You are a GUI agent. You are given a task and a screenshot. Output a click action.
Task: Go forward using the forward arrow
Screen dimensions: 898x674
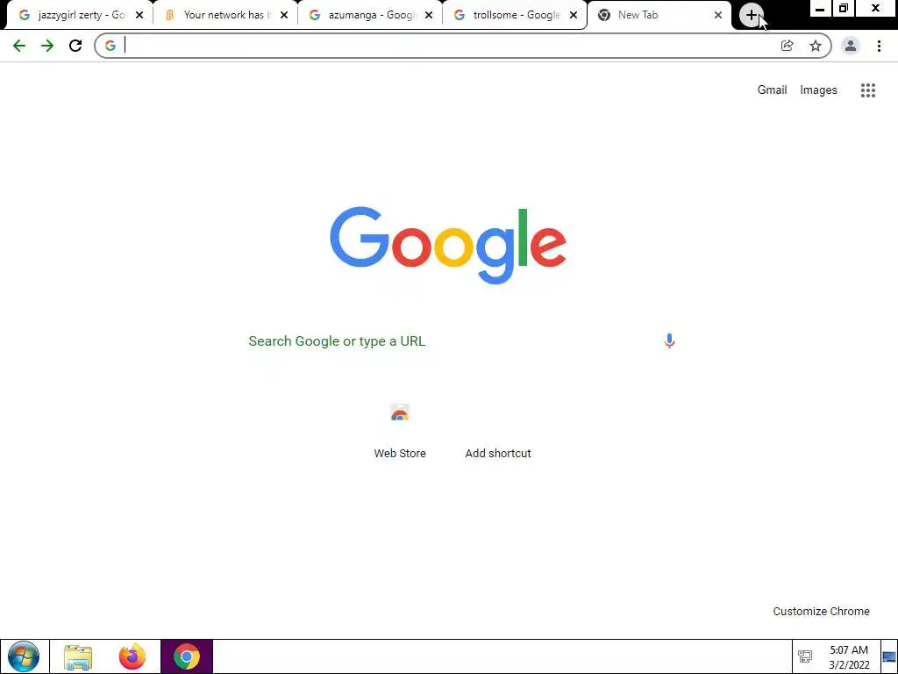pos(47,46)
